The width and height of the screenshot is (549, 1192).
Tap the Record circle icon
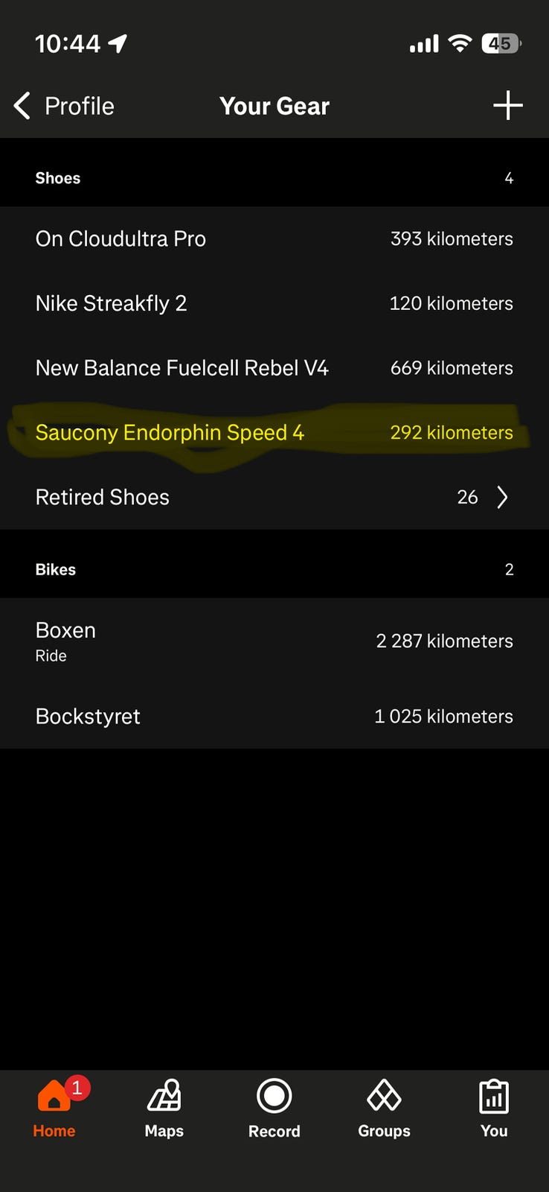274,1097
